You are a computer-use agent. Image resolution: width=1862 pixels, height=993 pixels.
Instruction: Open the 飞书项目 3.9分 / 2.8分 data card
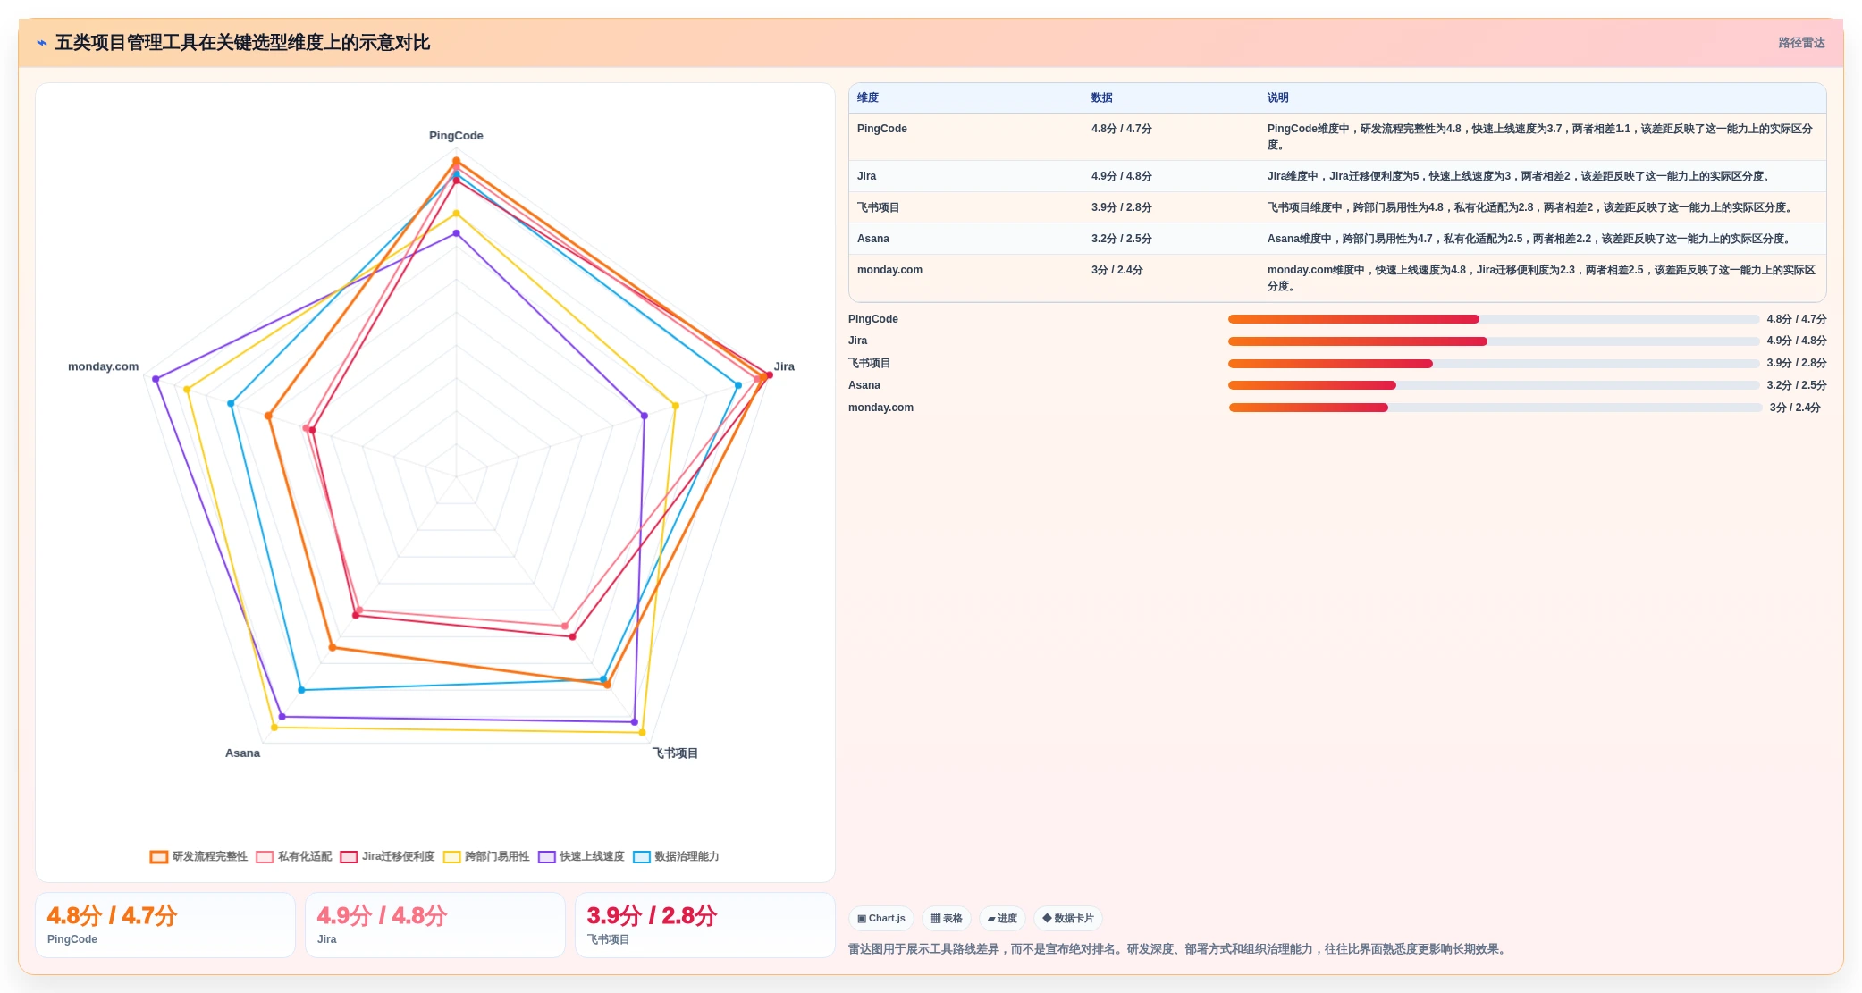pos(705,925)
